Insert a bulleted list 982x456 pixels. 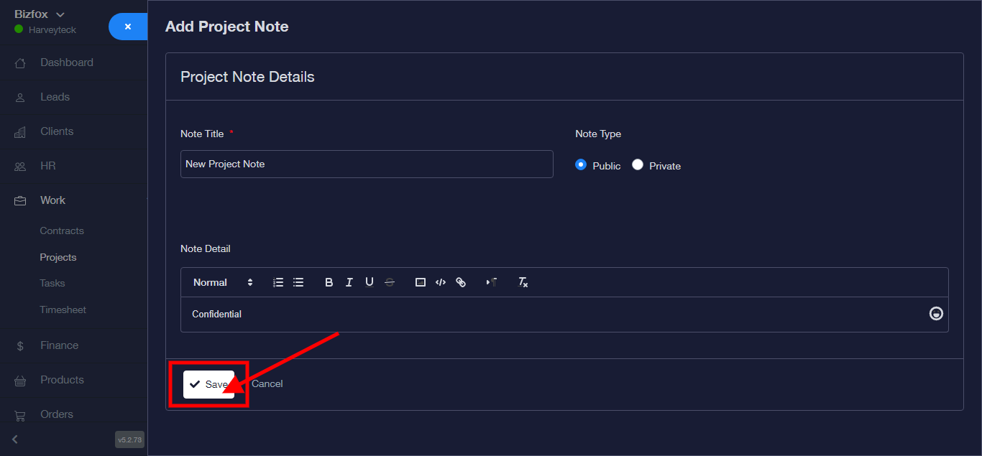[x=298, y=282]
